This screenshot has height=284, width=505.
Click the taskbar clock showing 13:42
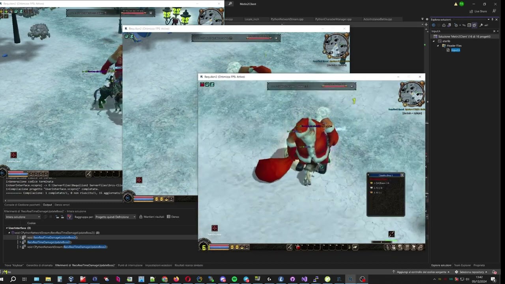(479, 279)
